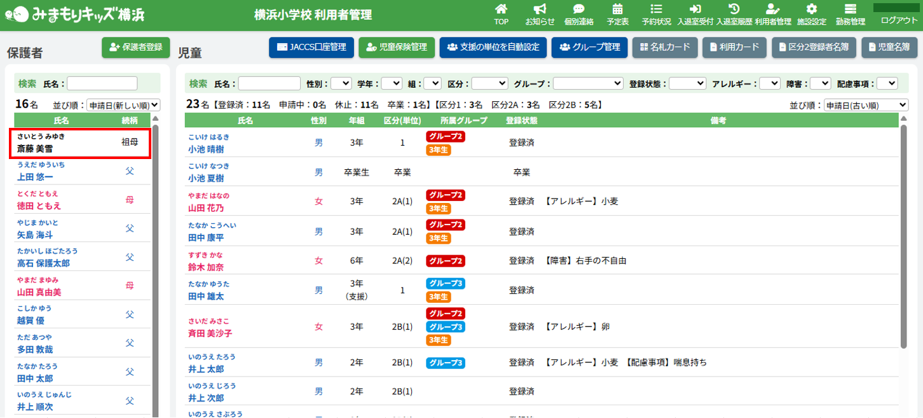This screenshot has height=418, width=923.
Task: Open child record 山田 花乃
Action: tap(206, 208)
